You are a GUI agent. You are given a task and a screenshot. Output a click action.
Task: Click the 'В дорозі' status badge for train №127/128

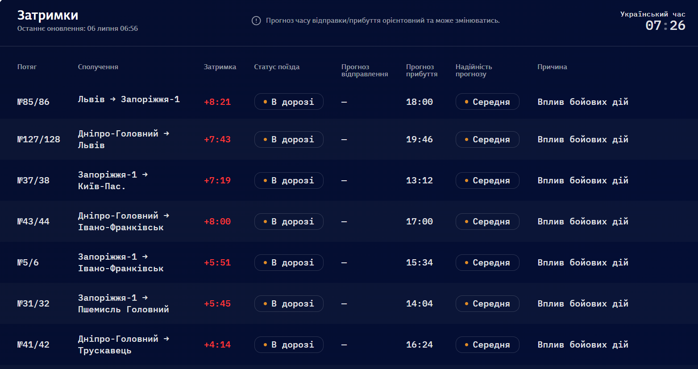click(x=289, y=139)
